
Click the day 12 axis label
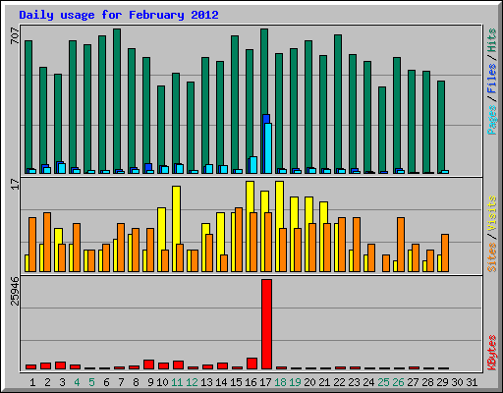click(x=192, y=382)
